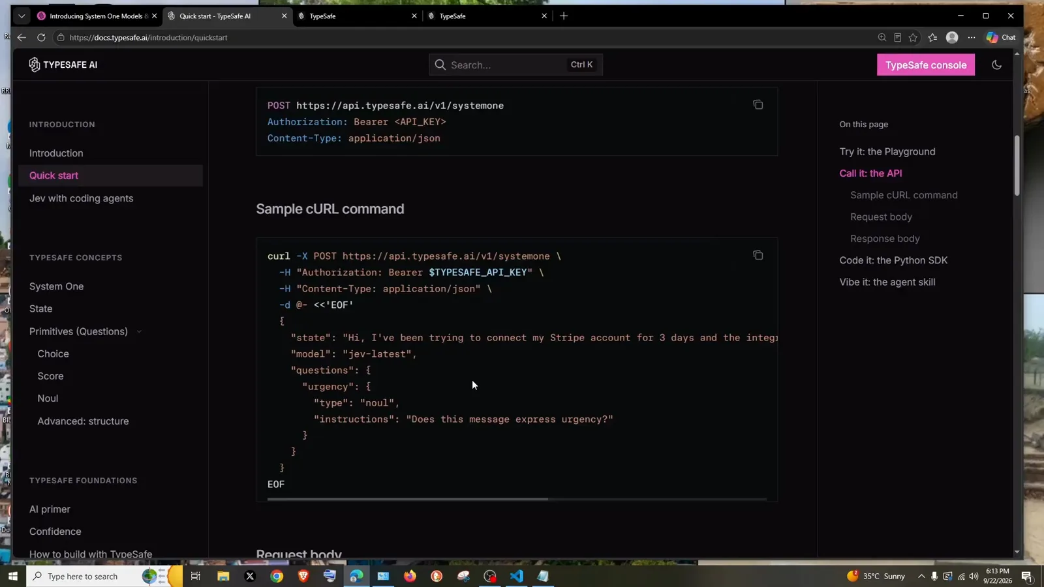Go back to the previous page
The width and height of the screenshot is (1044, 587).
pos(22,37)
